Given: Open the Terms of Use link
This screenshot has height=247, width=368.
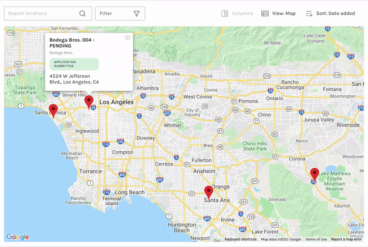Looking at the screenshot, I should click(316, 239).
